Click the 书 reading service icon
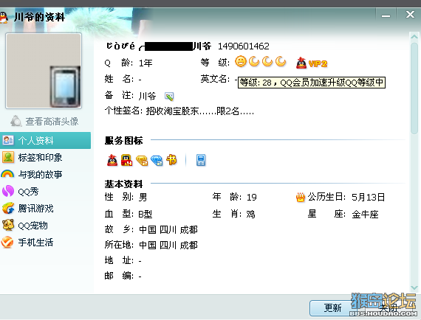 tap(171, 160)
